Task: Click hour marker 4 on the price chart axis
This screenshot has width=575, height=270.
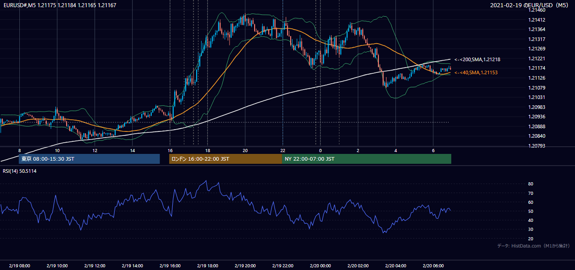Action: coord(395,150)
